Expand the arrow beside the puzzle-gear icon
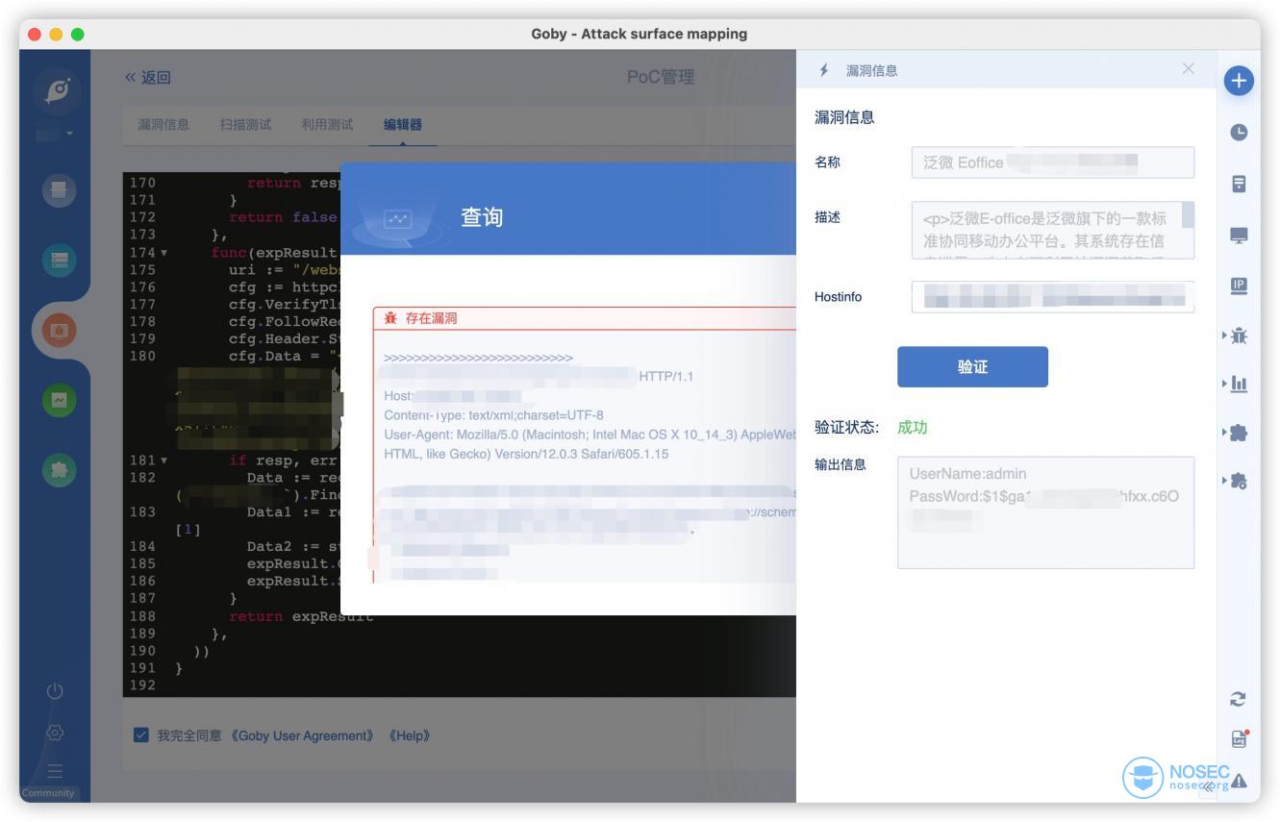 tap(1225, 480)
